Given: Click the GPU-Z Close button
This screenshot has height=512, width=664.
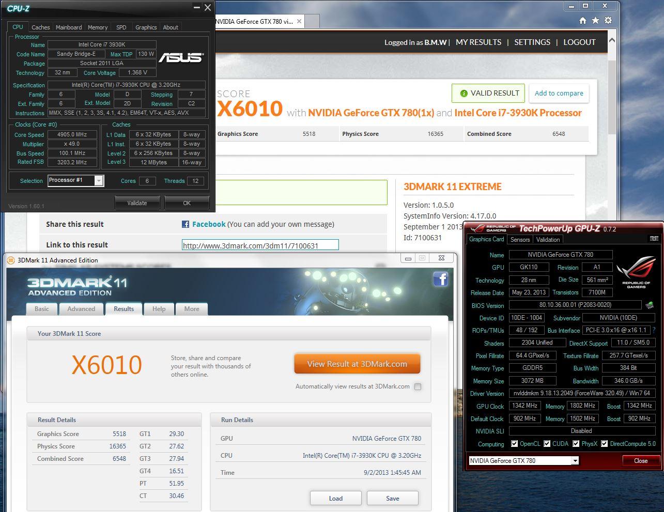Looking at the screenshot, I should [x=641, y=461].
